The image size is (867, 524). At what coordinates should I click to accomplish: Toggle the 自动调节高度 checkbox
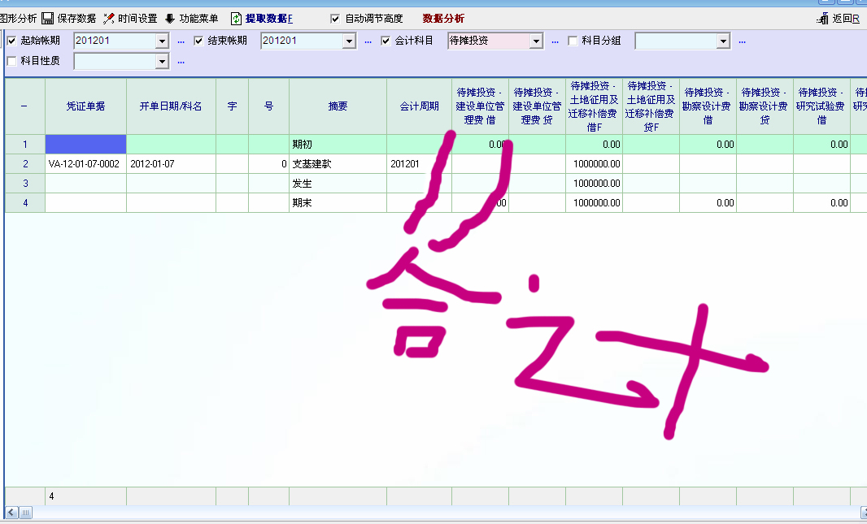click(x=335, y=18)
